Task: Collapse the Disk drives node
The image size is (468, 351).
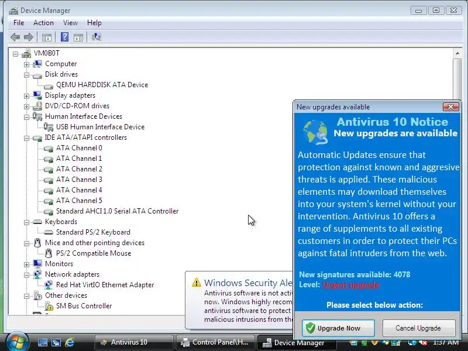Action: tap(26, 75)
